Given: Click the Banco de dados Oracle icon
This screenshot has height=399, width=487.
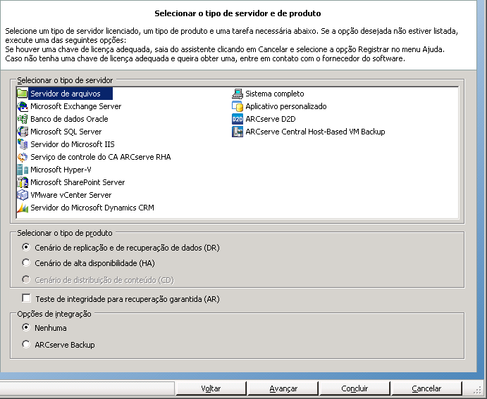Looking at the screenshot, I should tap(23, 119).
